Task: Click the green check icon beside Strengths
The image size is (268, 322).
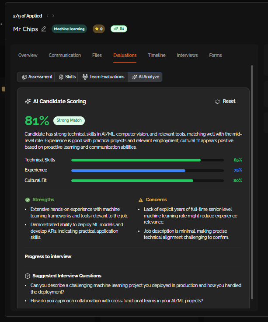Action: coord(28,200)
